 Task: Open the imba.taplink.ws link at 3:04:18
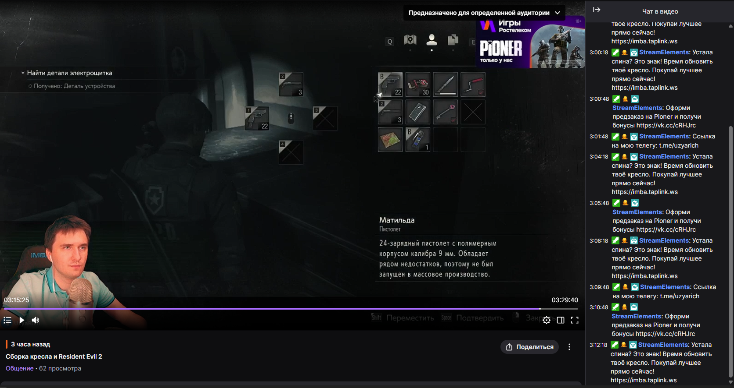(x=644, y=192)
